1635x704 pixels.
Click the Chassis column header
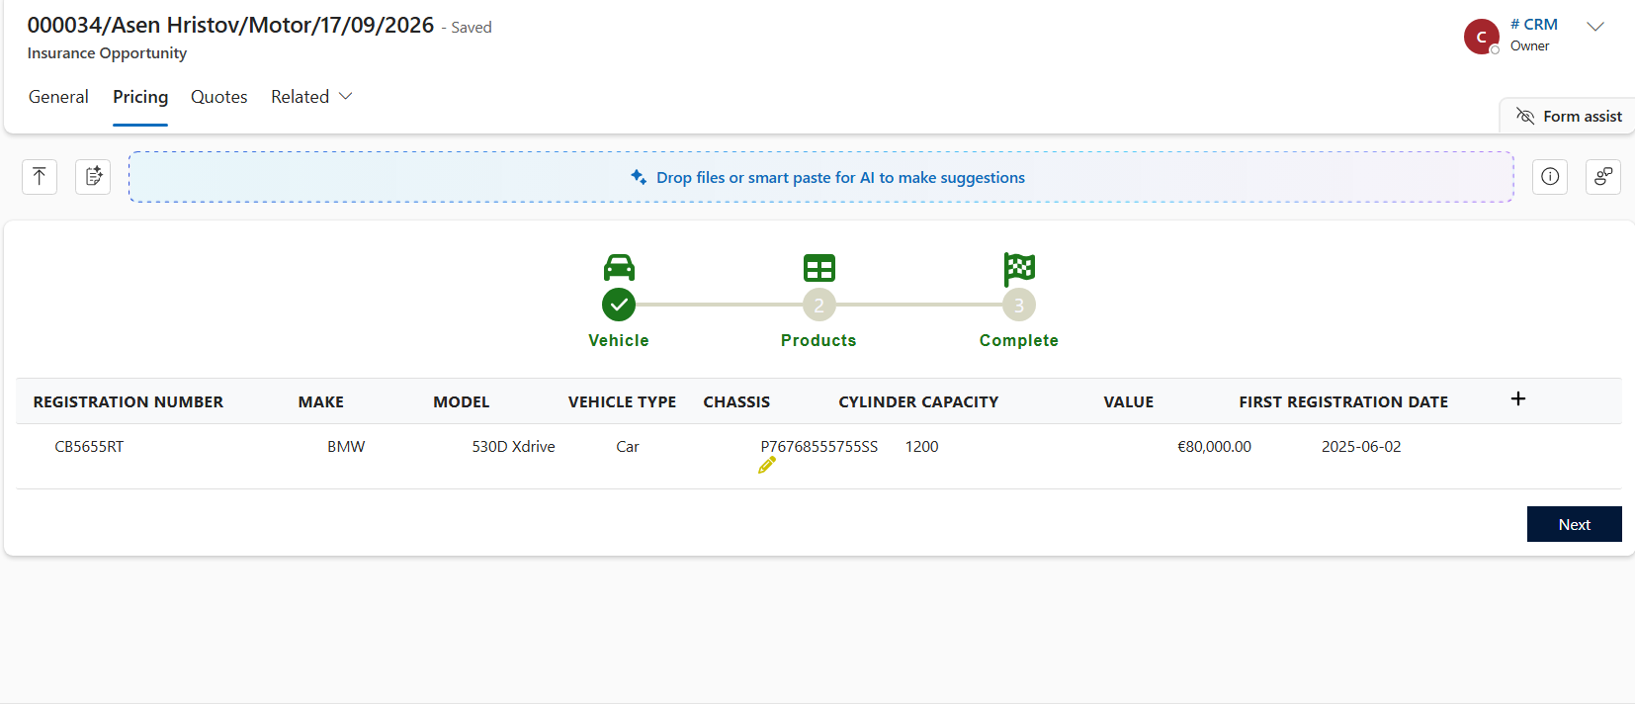click(736, 402)
